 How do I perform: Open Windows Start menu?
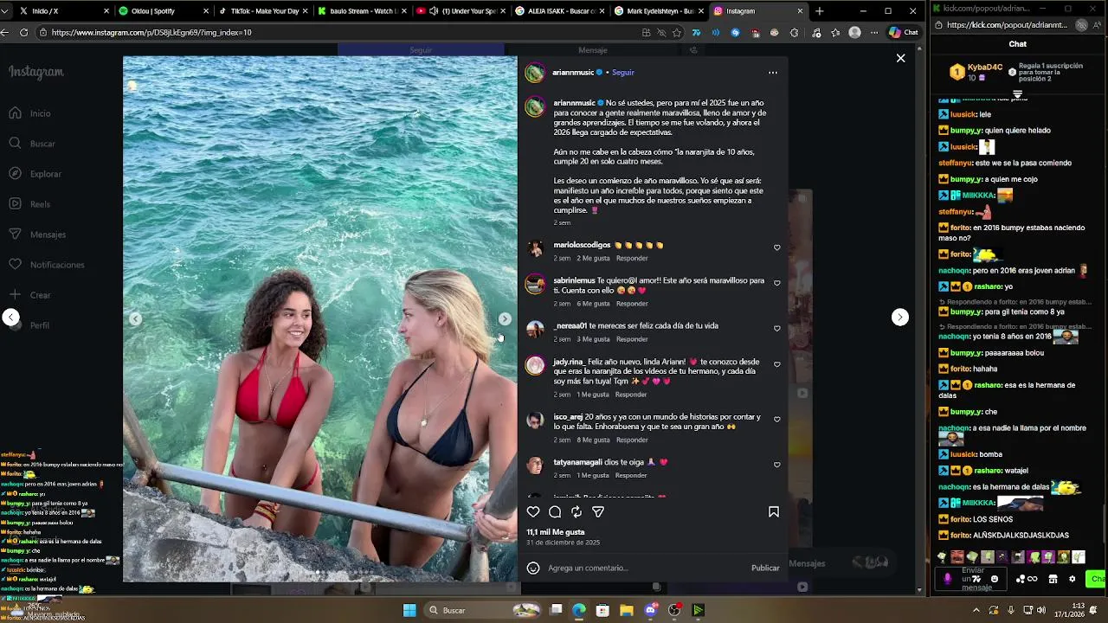[409, 610]
